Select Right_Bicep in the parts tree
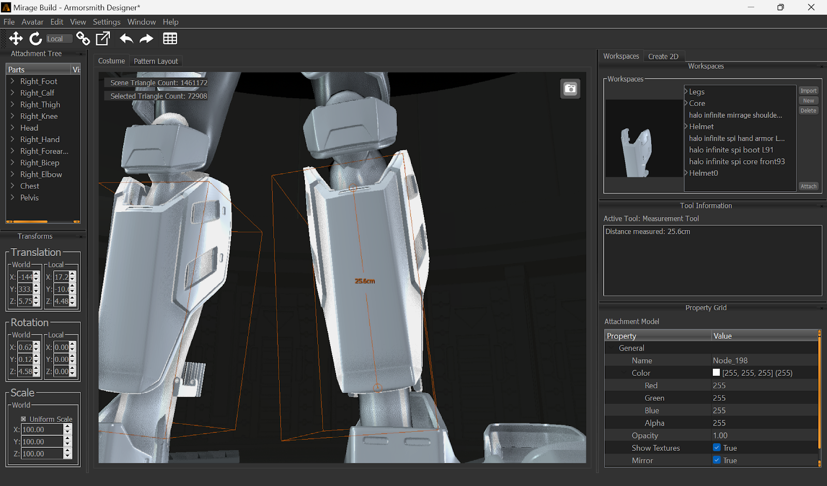The width and height of the screenshot is (827, 486). 40,162
